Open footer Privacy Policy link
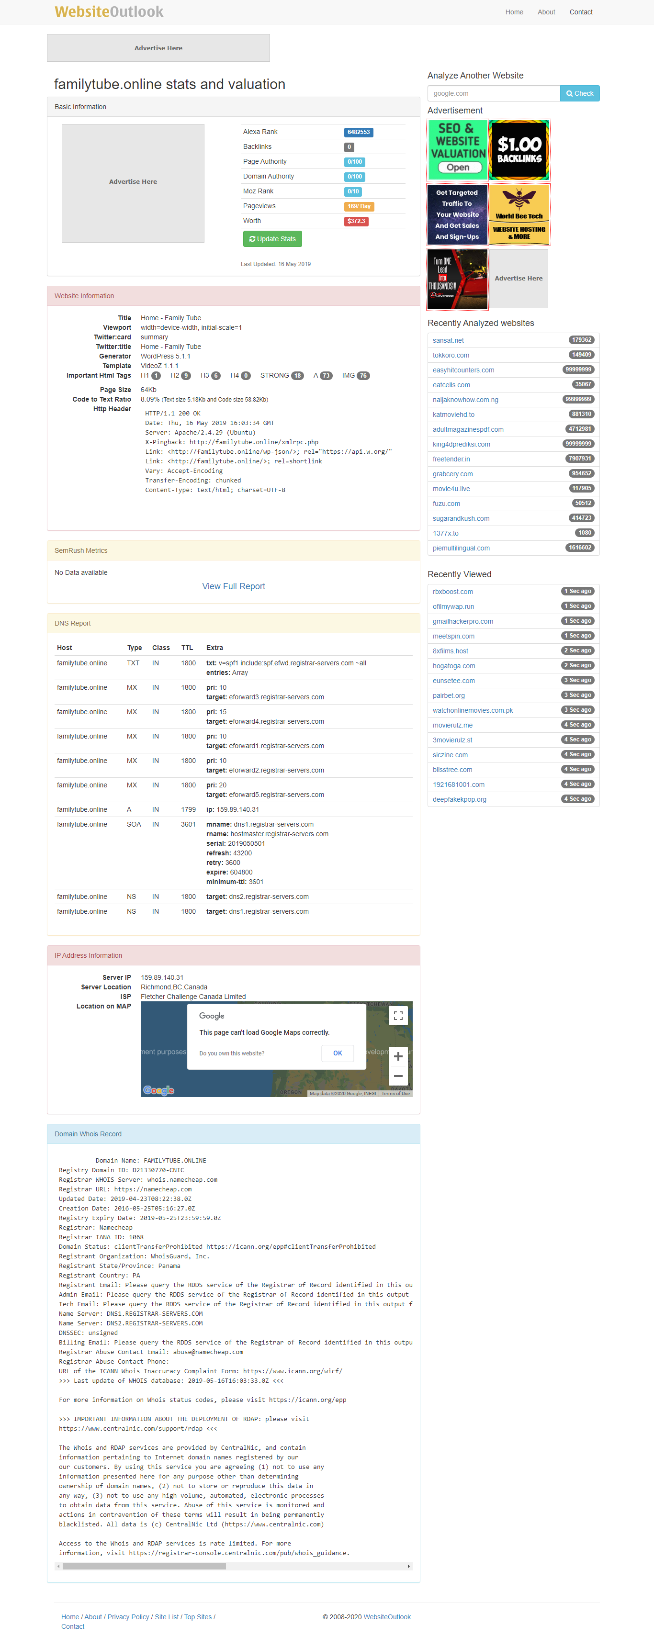 coord(128,1617)
